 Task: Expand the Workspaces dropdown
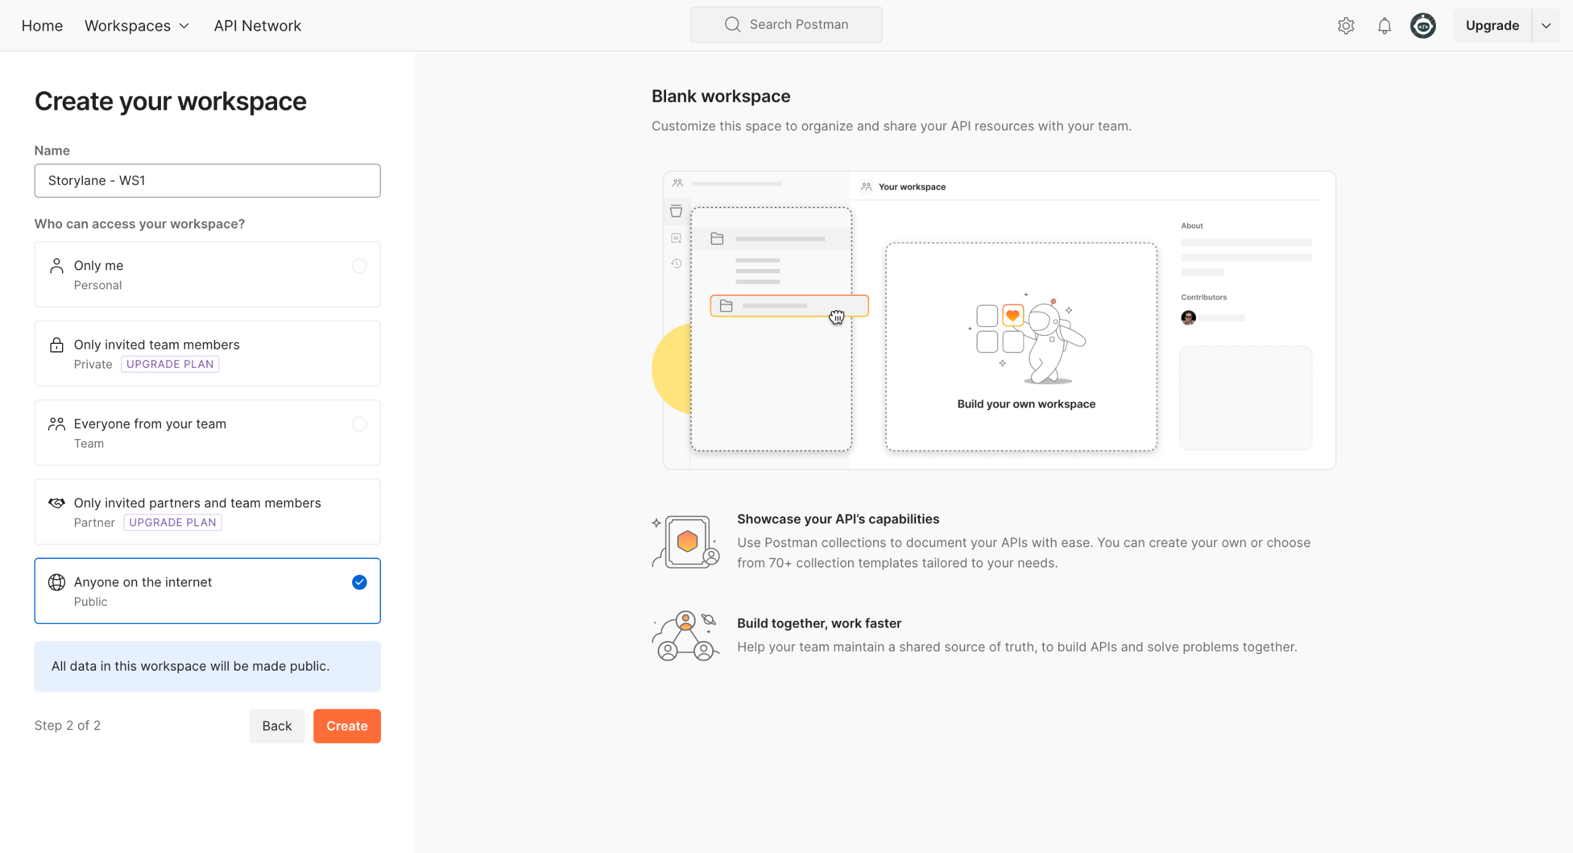tap(136, 26)
